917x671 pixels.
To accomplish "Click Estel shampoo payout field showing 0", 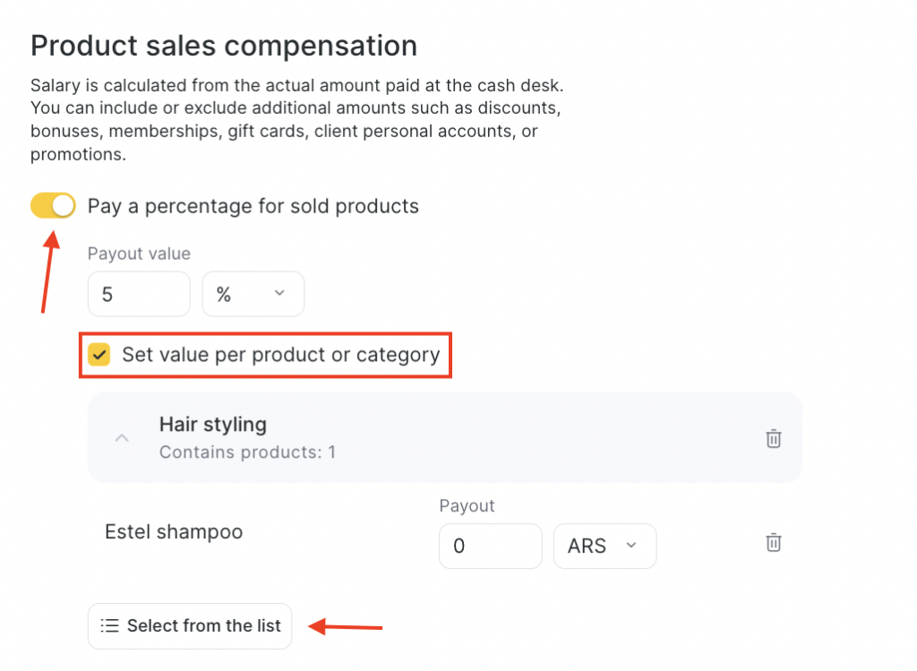I will coord(490,546).
